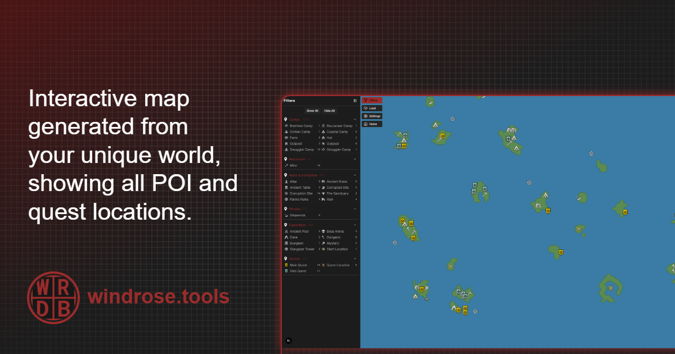Click the Coastal Camp filter icon

323,131
